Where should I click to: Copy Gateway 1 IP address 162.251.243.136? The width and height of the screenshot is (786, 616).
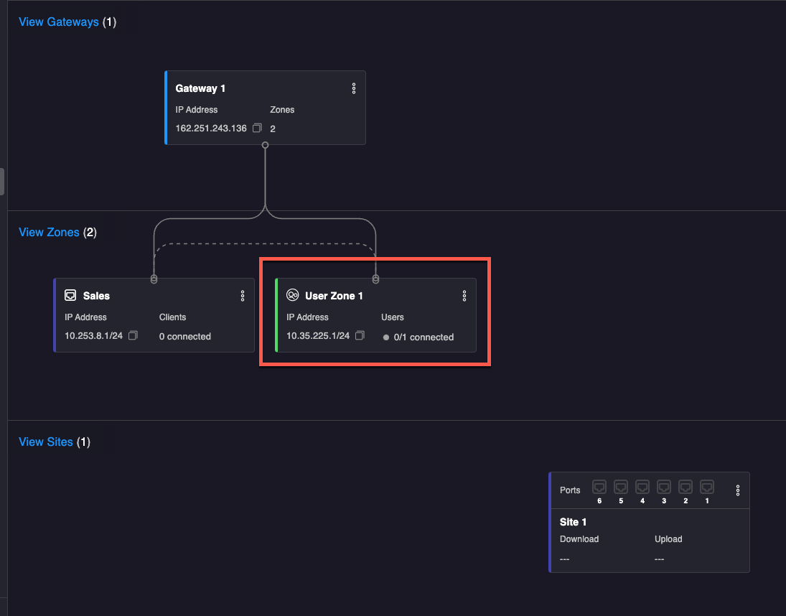pyautogui.click(x=257, y=129)
